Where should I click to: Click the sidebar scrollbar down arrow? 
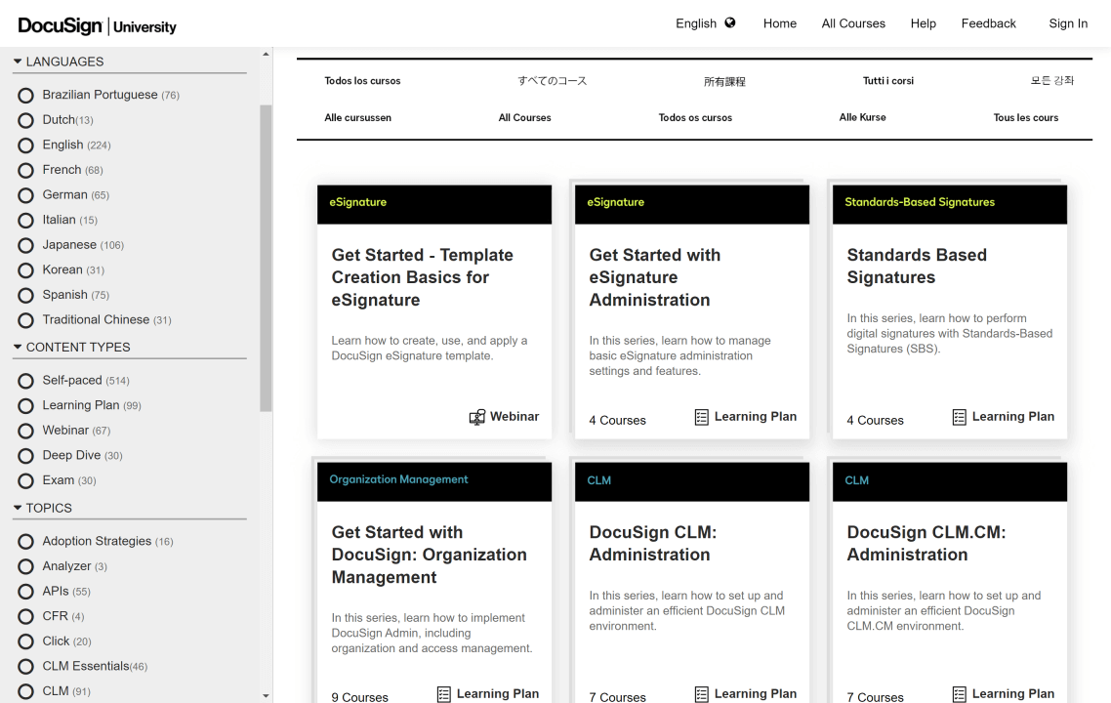tap(266, 695)
